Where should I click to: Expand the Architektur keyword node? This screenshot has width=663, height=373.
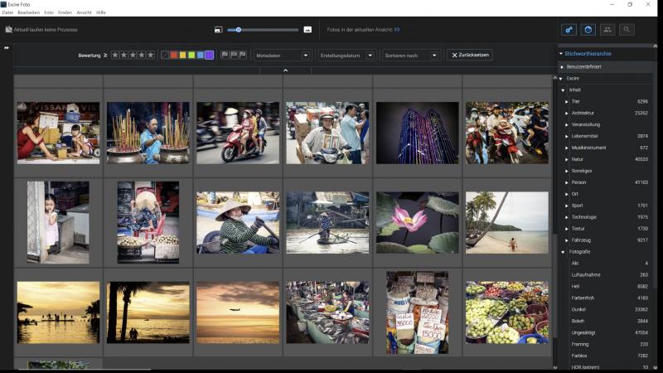(x=567, y=113)
